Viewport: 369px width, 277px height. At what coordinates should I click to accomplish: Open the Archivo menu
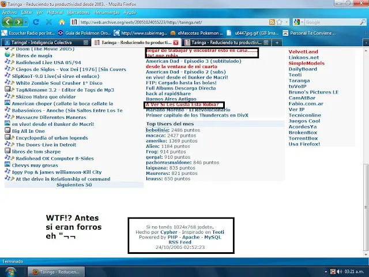point(9,12)
